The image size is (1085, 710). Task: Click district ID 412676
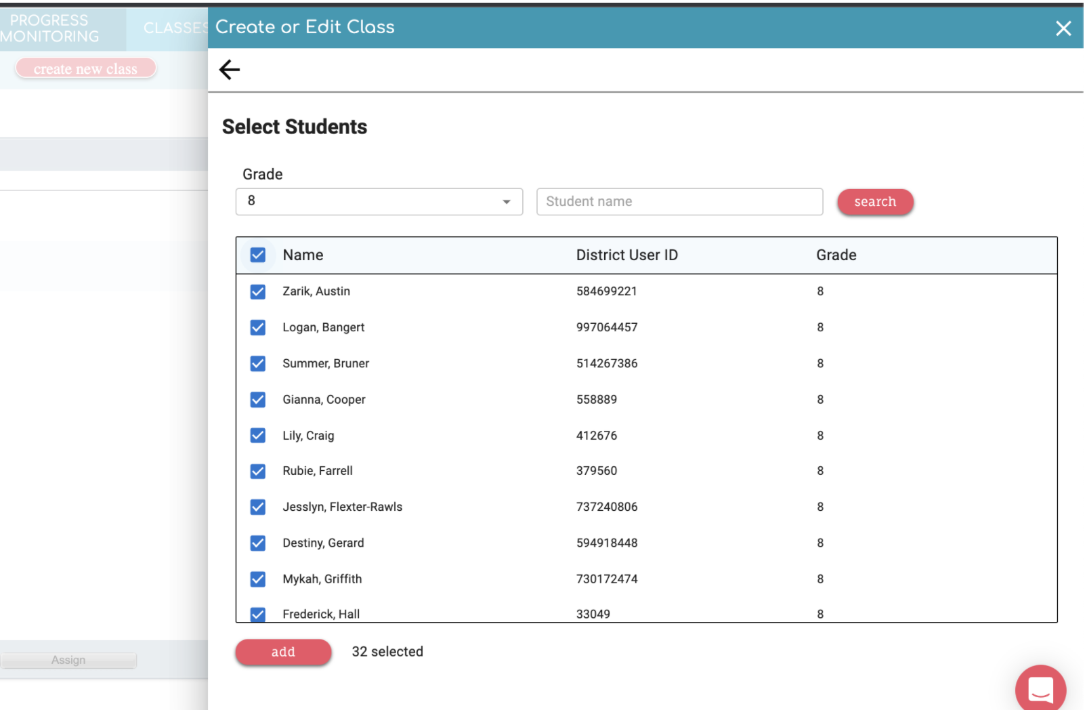point(596,436)
